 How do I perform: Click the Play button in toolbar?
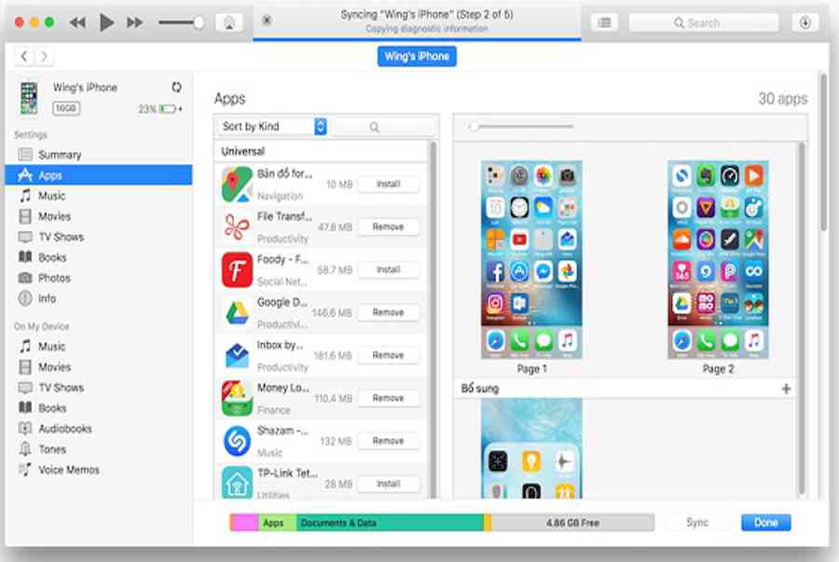(x=106, y=22)
